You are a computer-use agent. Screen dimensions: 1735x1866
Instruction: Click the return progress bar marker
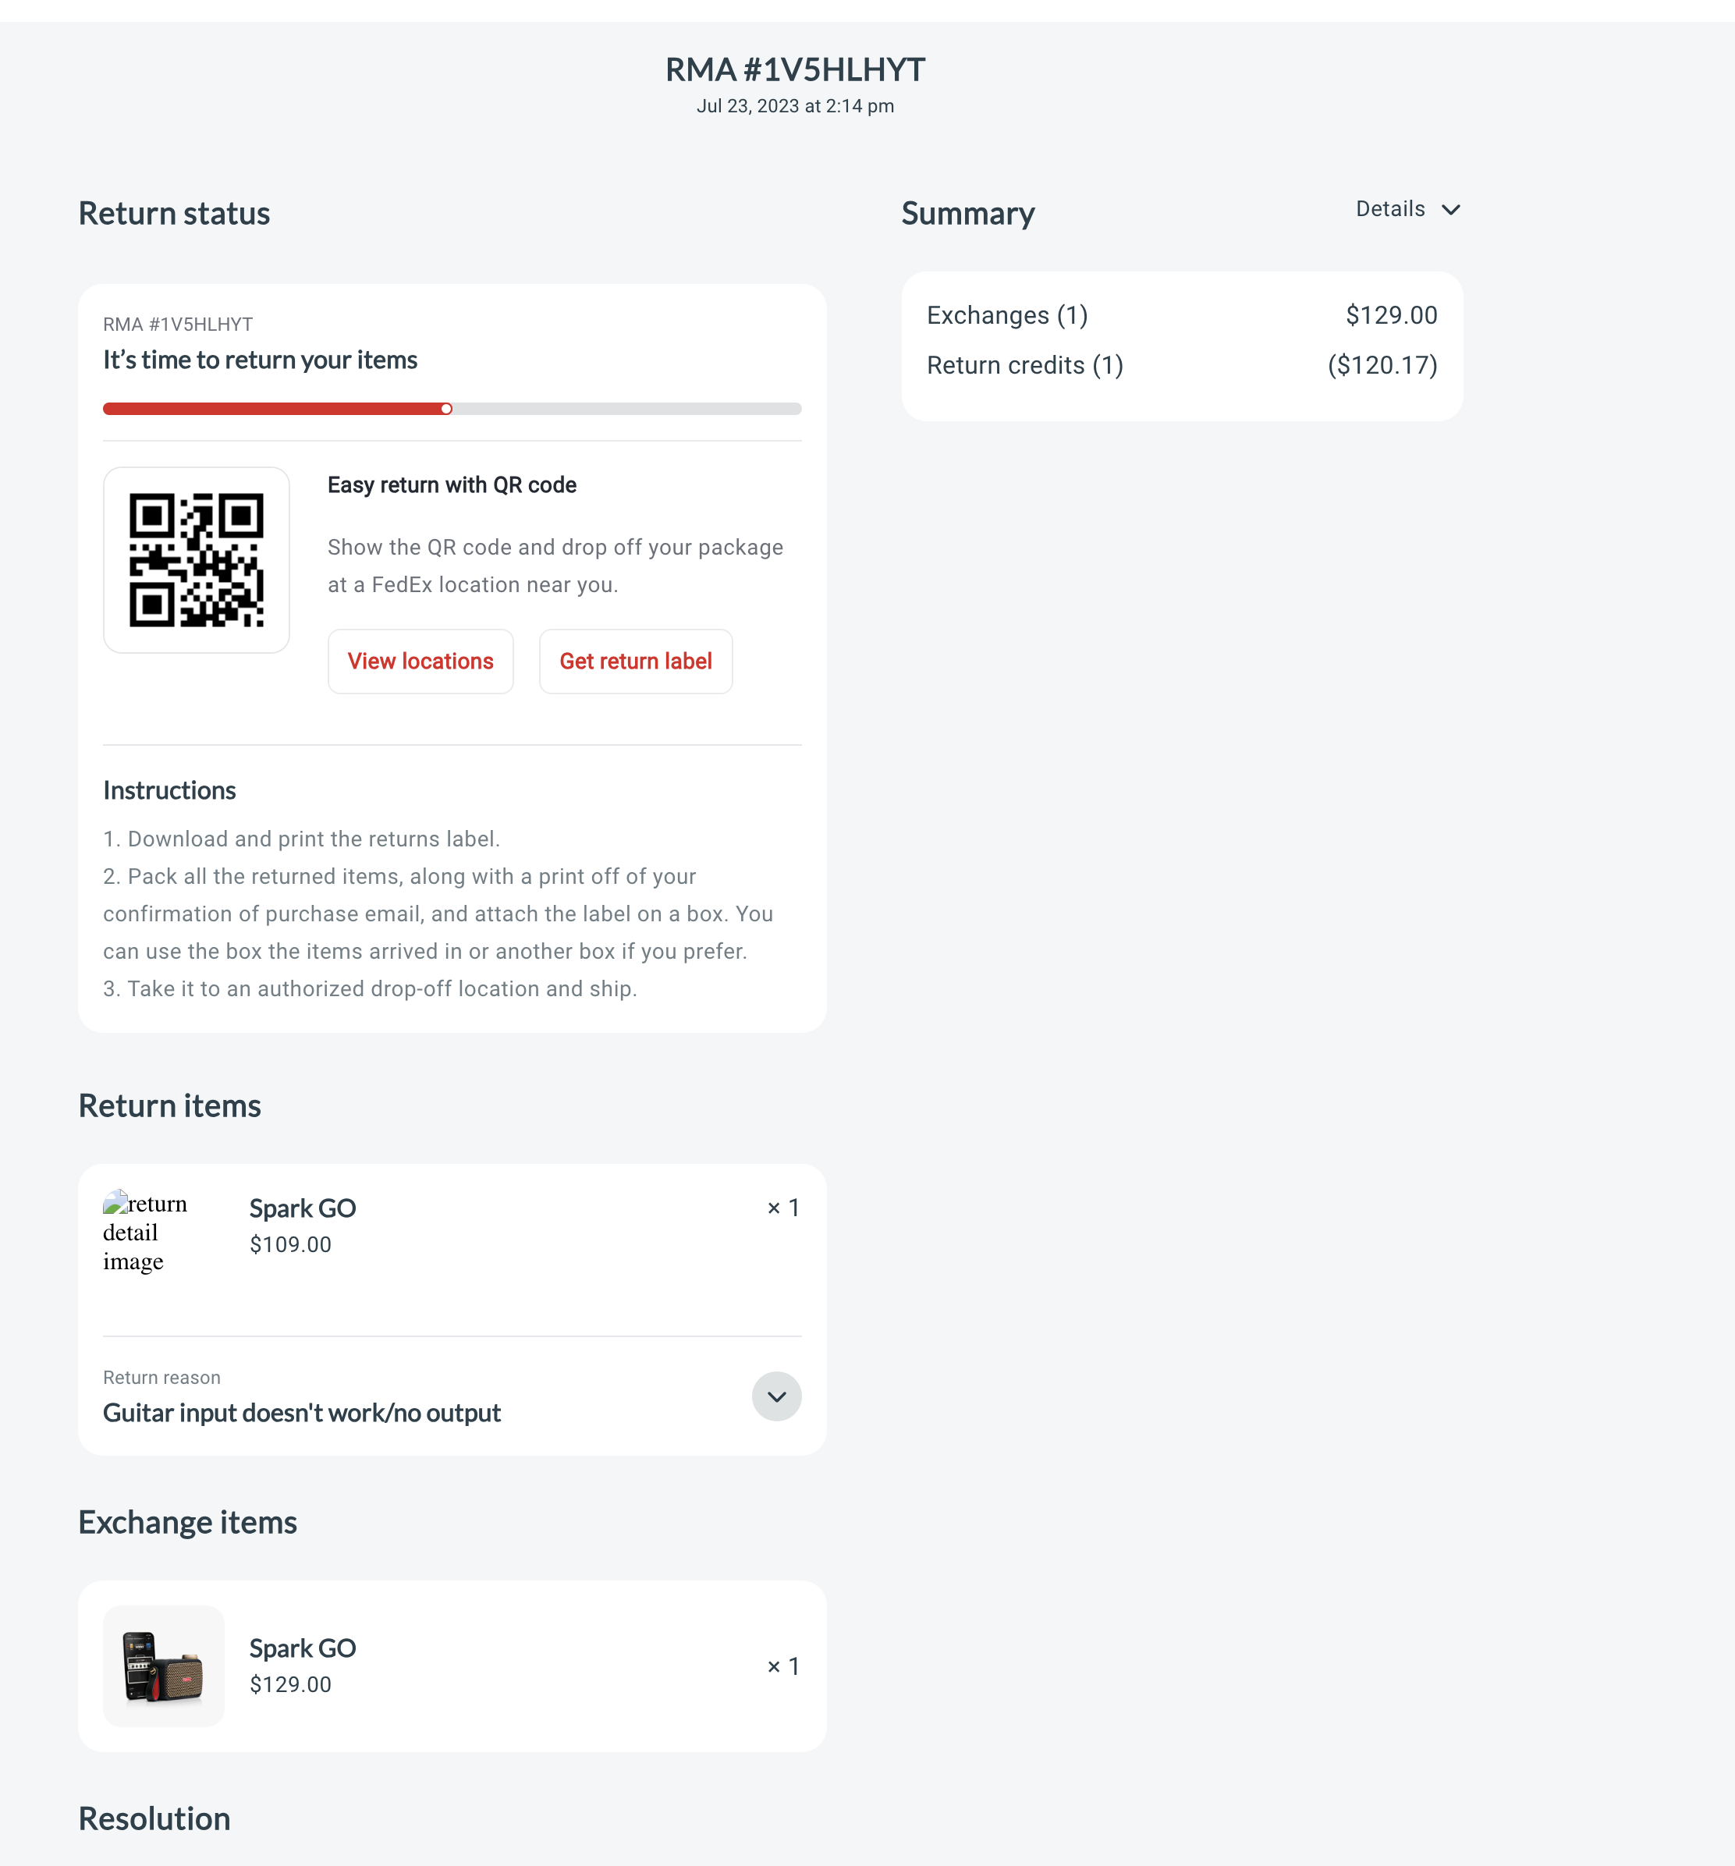447,408
